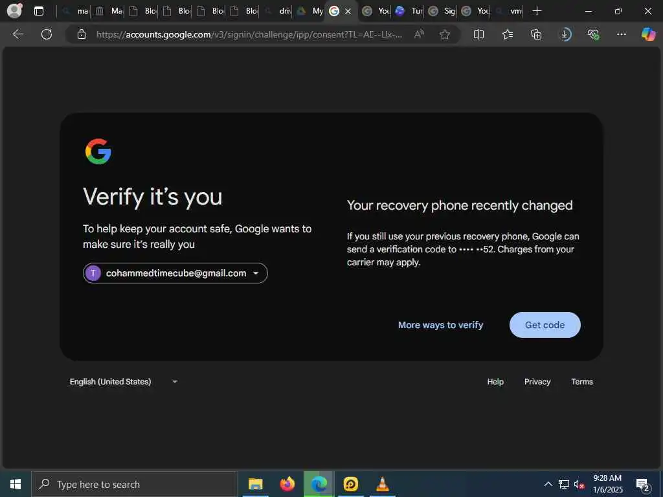Open the taskbar clock showing 9:28 AM
The width and height of the screenshot is (663, 497).
point(607,484)
